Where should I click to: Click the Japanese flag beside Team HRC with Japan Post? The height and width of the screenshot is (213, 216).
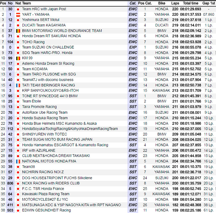click(x=18, y=9)
